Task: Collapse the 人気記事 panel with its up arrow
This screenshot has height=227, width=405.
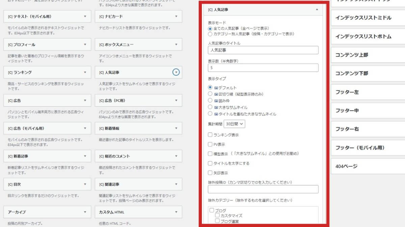Action: (x=317, y=10)
